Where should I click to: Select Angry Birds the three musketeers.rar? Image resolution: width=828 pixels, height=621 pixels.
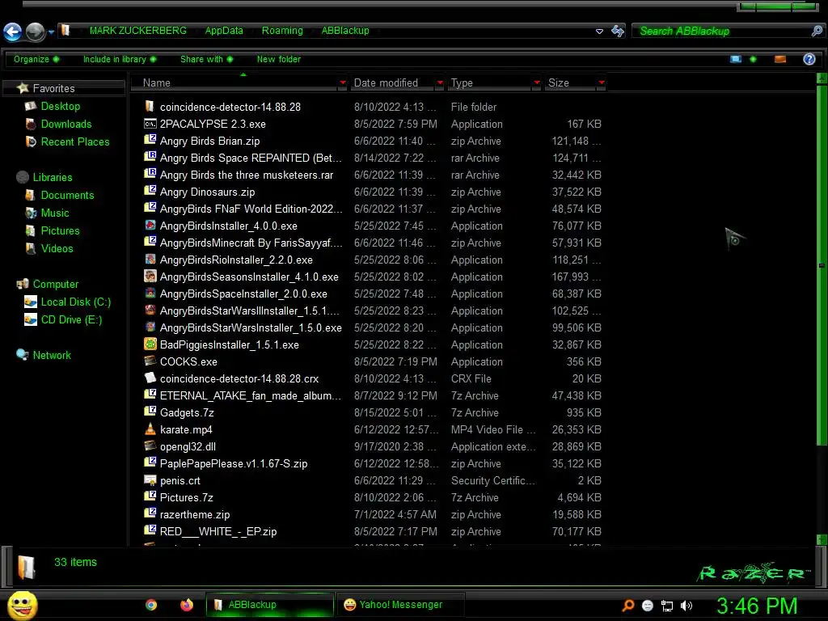click(x=247, y=175)
